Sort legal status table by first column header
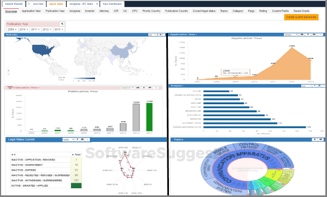Image resolution: width=327 pixels, height=197 pixels. point(40,154)
